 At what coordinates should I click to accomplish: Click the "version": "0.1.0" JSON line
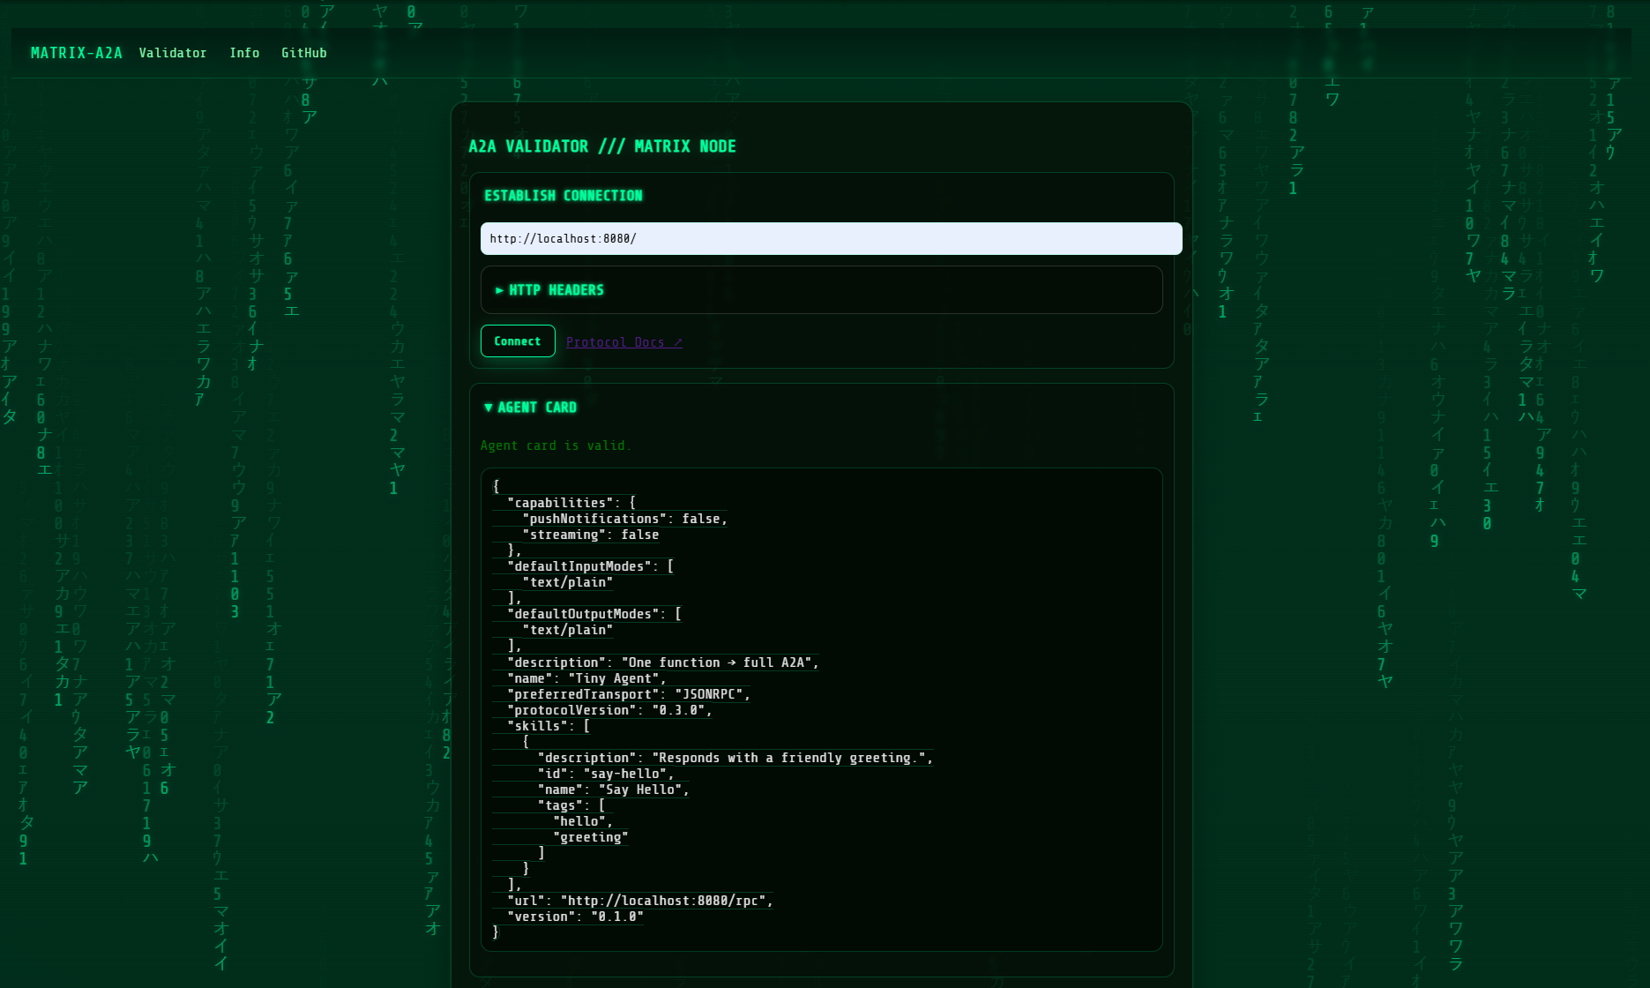coord(575,917)
